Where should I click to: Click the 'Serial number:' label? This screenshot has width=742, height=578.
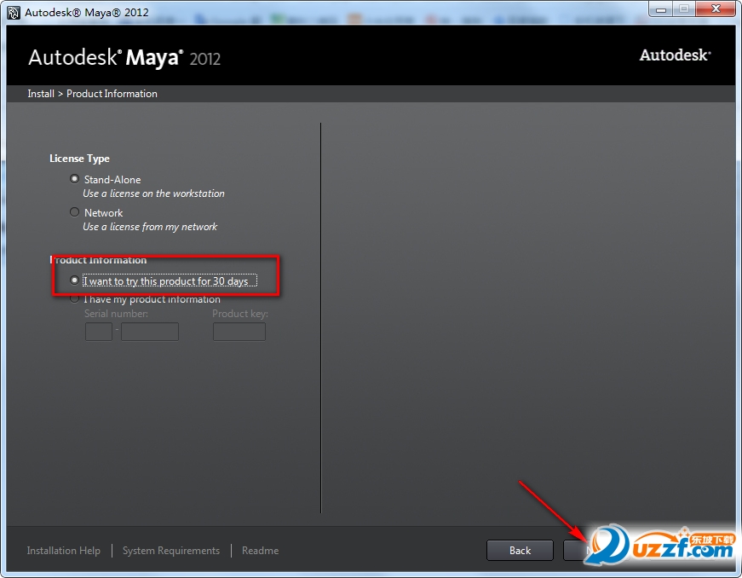[116, 314]
